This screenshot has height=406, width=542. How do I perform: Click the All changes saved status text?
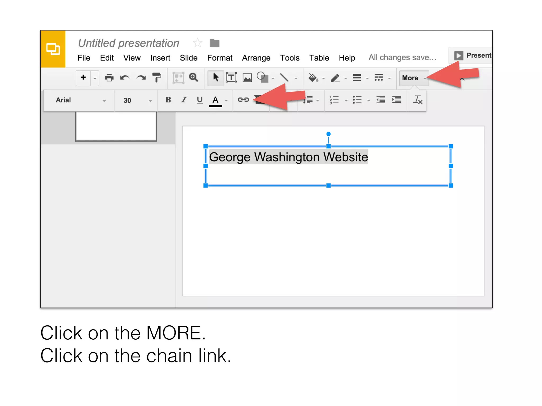click(x=402, y=57)
